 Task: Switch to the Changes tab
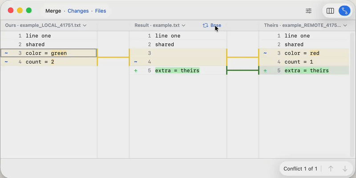pos(78,11)
